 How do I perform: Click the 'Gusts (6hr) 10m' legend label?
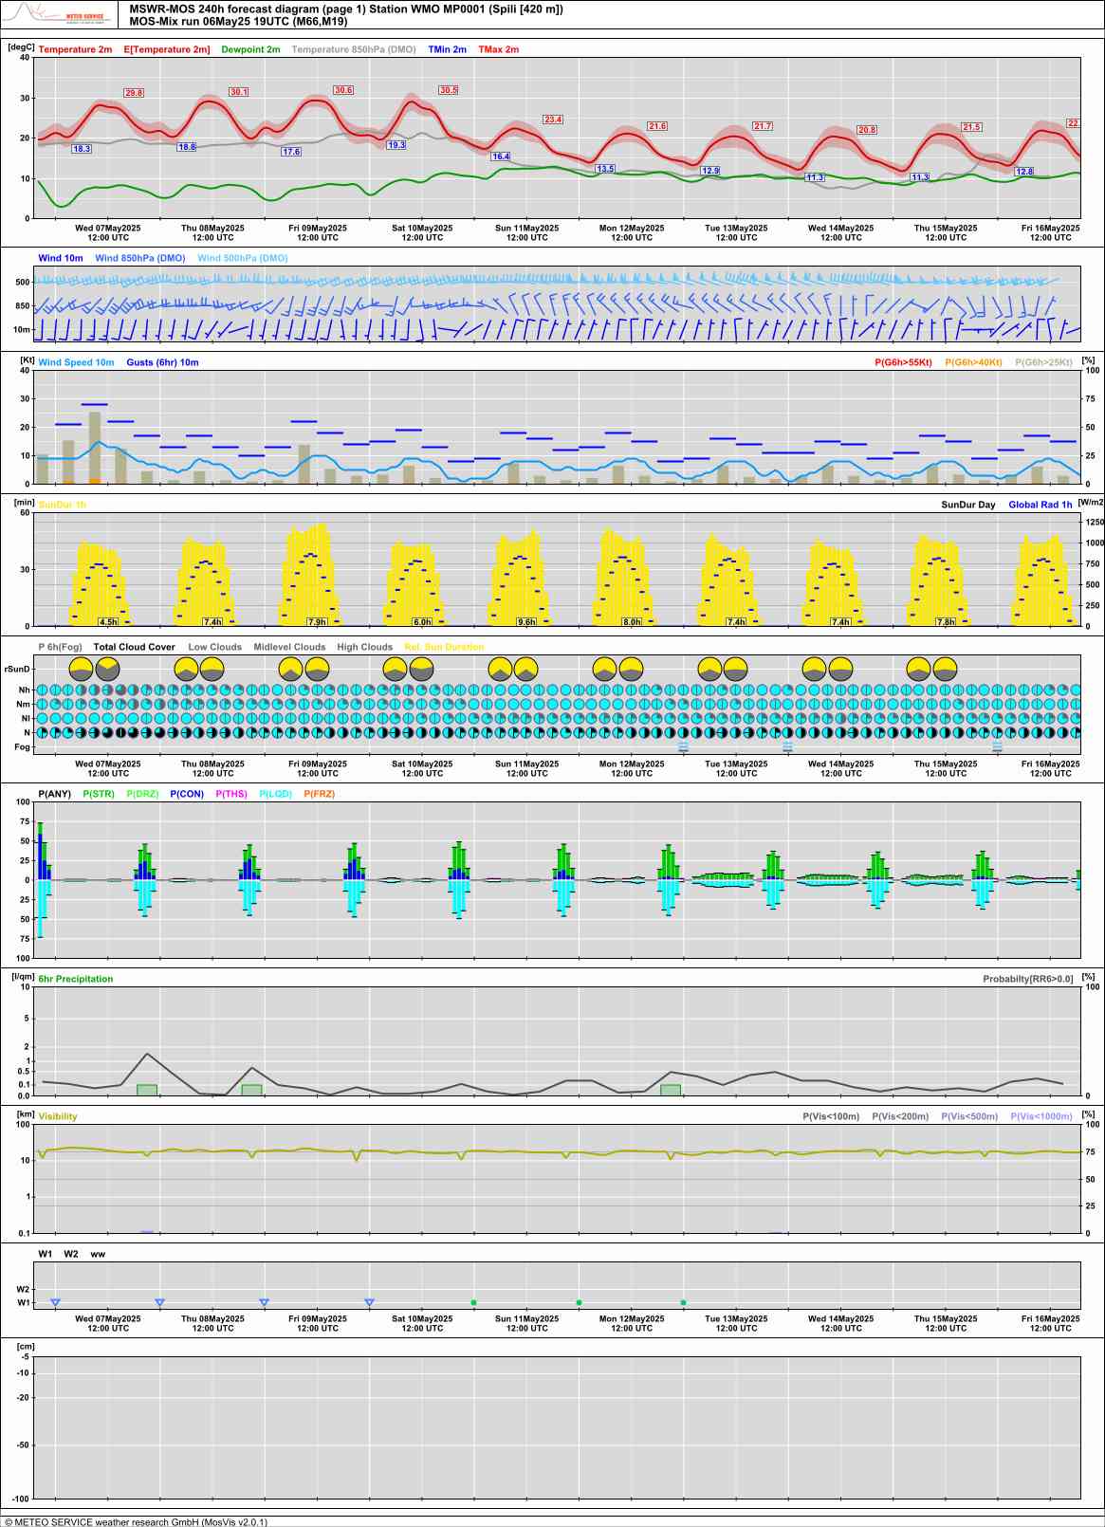coord(162,362)
